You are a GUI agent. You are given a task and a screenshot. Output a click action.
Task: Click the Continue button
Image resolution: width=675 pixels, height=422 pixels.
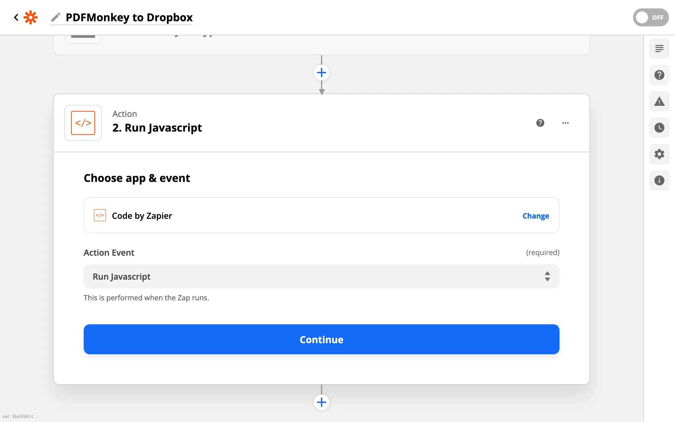[x=321, y=339]
